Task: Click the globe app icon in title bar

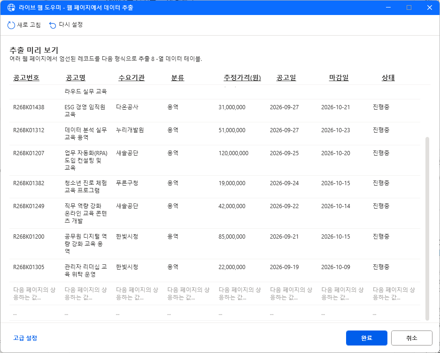Action: pos(11,8)
